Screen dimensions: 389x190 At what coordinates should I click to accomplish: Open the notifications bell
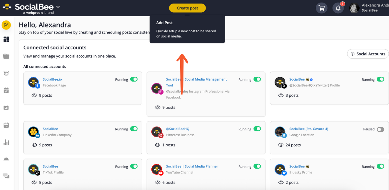(x=338, y=8)
